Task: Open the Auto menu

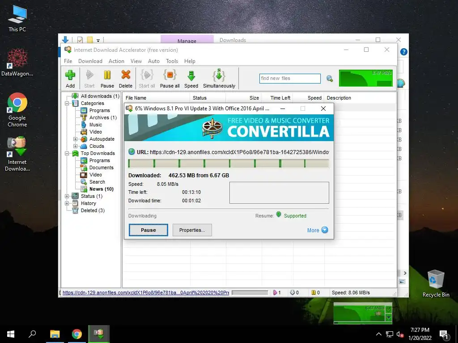Action: pyautogui.click(x=154, y=61)
